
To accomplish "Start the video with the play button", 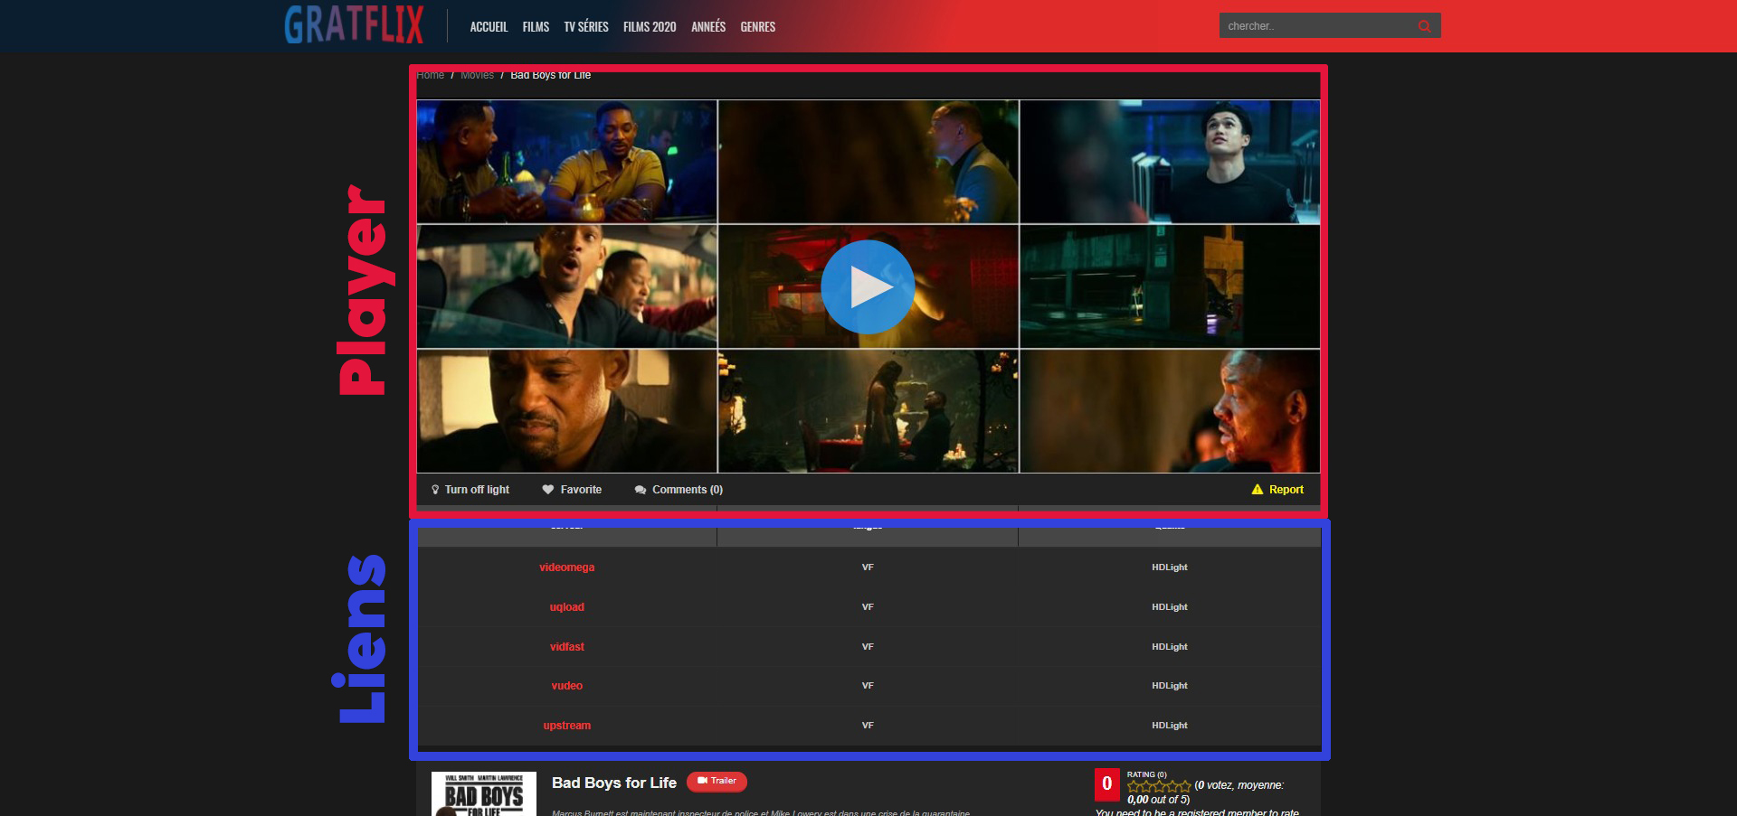I will tap(868, 286).
